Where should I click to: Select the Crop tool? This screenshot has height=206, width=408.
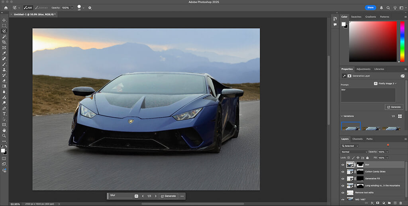click(x=4, y=42)
